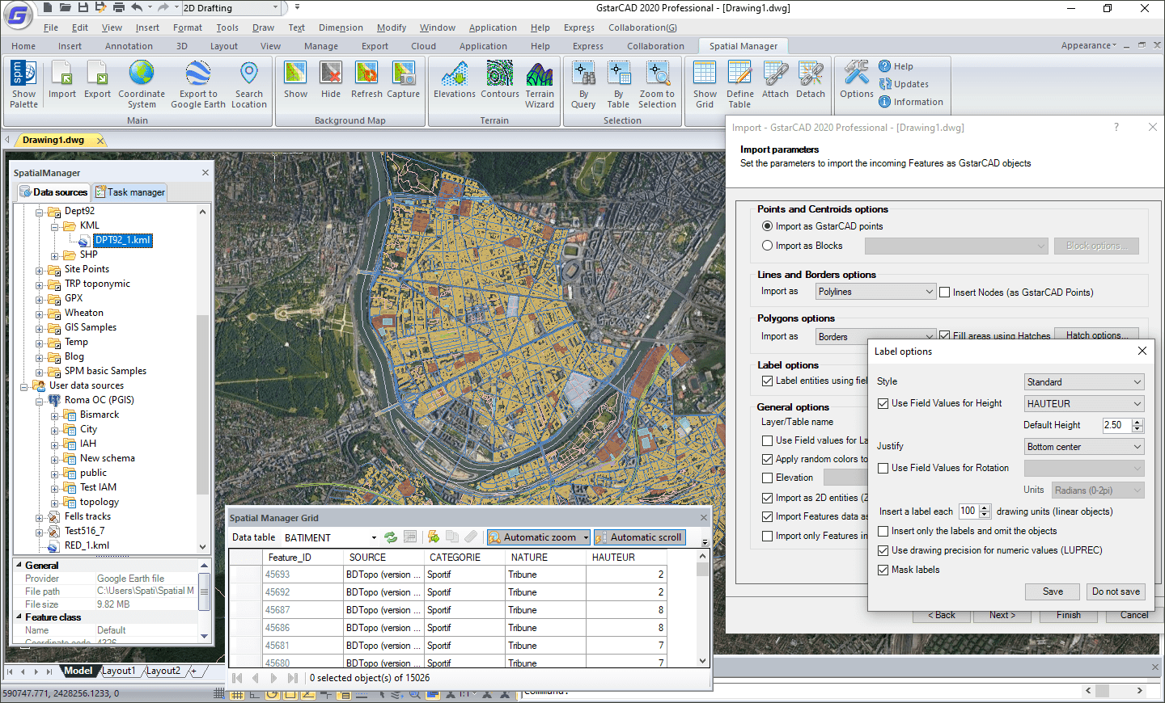1165x703 pixels.
Task: Collapse the General properties section
Action: pos(19,565)
